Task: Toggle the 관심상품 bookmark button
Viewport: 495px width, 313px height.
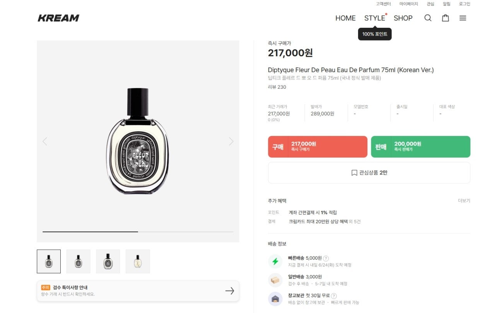Action: point(369,173)
